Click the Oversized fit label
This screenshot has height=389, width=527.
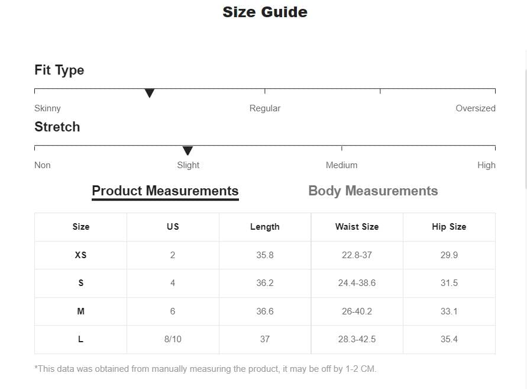pos(475,108)
